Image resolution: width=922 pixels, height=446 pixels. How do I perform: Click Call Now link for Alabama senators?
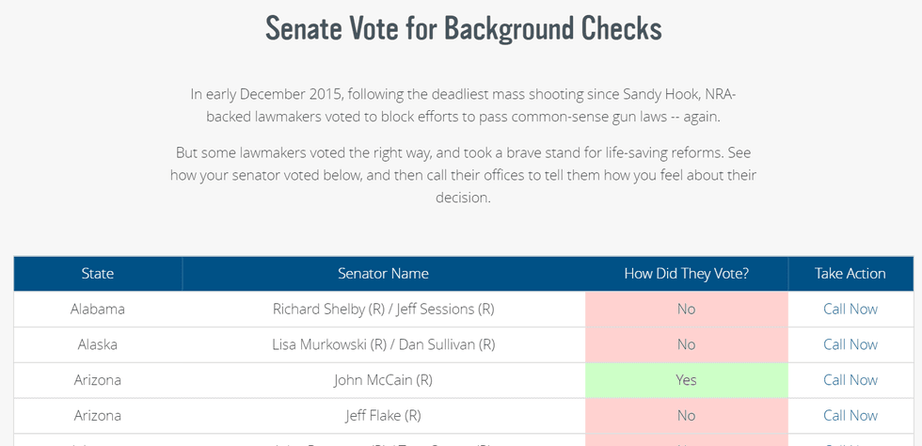pos(850,309)
